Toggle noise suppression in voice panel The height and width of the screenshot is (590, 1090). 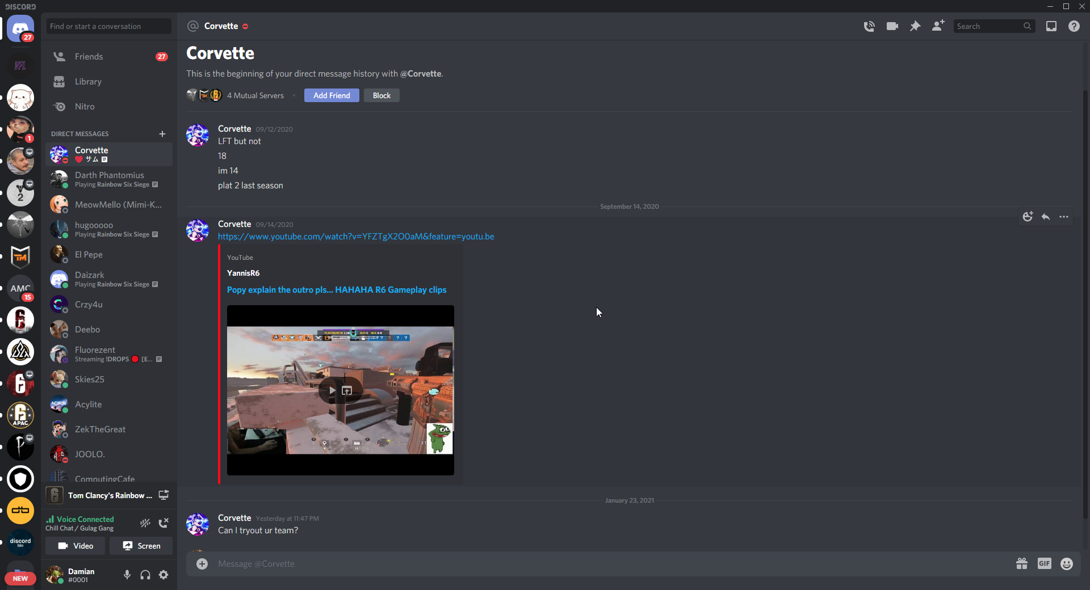[145, 523]
